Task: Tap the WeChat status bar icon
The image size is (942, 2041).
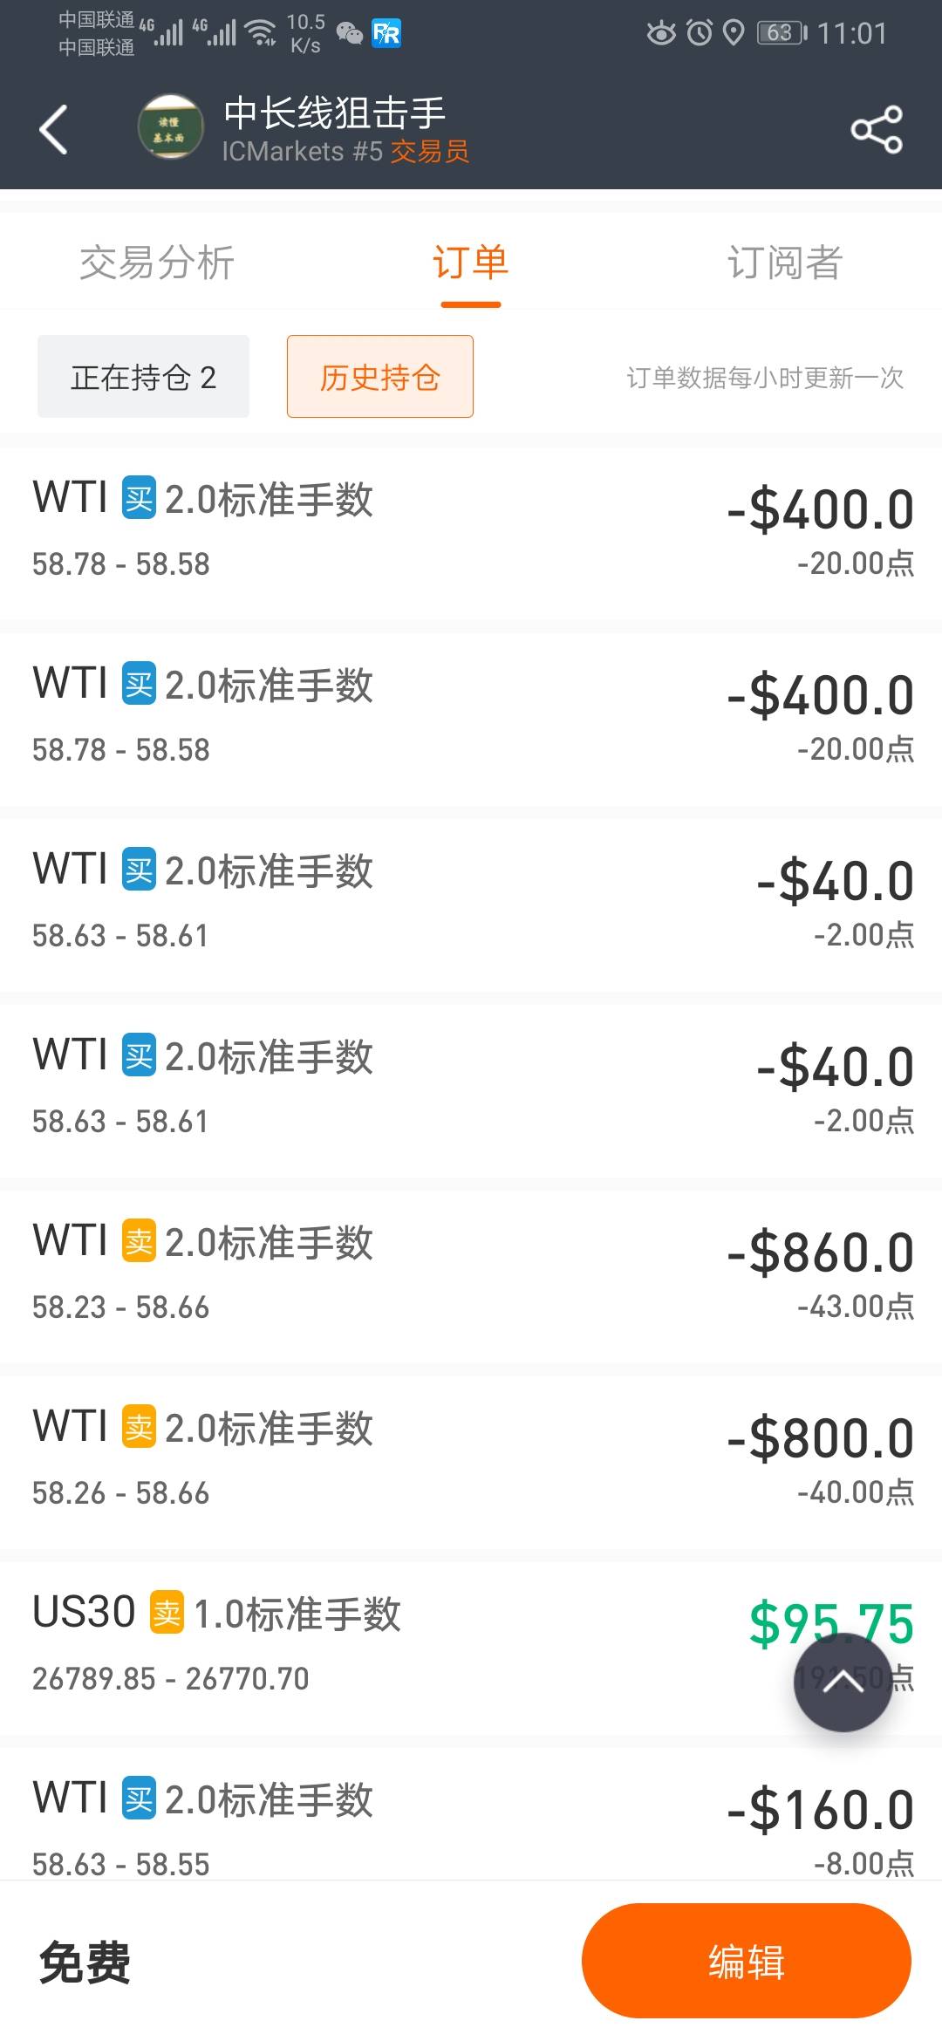Action: pyautogui.click(x=349, y=33)
